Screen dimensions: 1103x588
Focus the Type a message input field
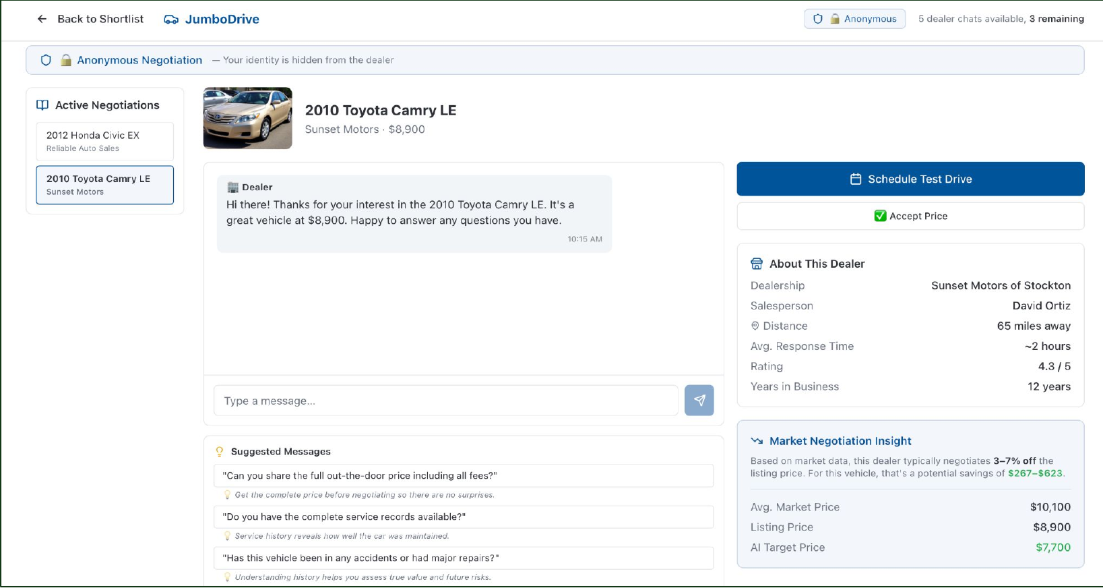(446, 401)
